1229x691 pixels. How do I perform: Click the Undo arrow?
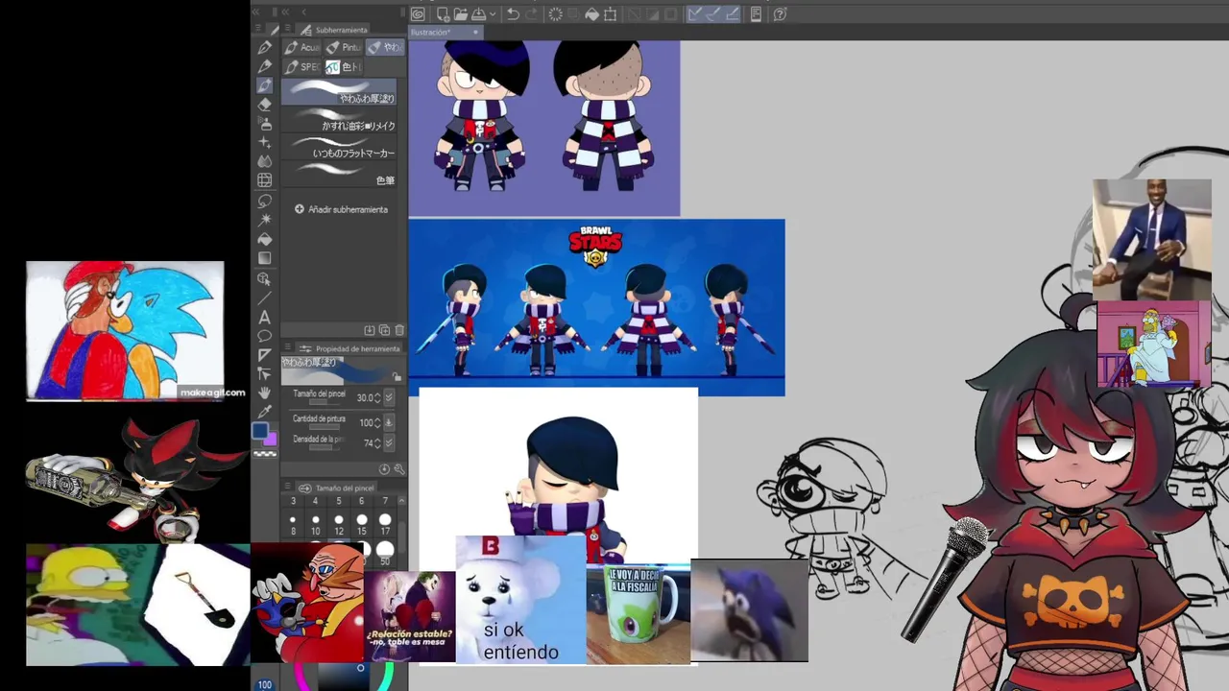click(x=513, y=14)
